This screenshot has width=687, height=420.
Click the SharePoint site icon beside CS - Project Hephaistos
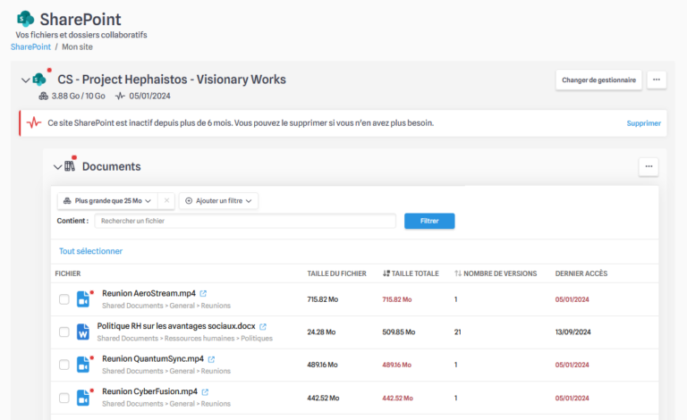pyautogui.click(x=39, y=80)
